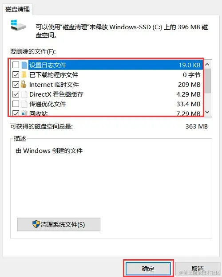This screenshot has height=277, width=222.
Task: Click the file list scroll down arrow
Action: [x=207, y=112]
